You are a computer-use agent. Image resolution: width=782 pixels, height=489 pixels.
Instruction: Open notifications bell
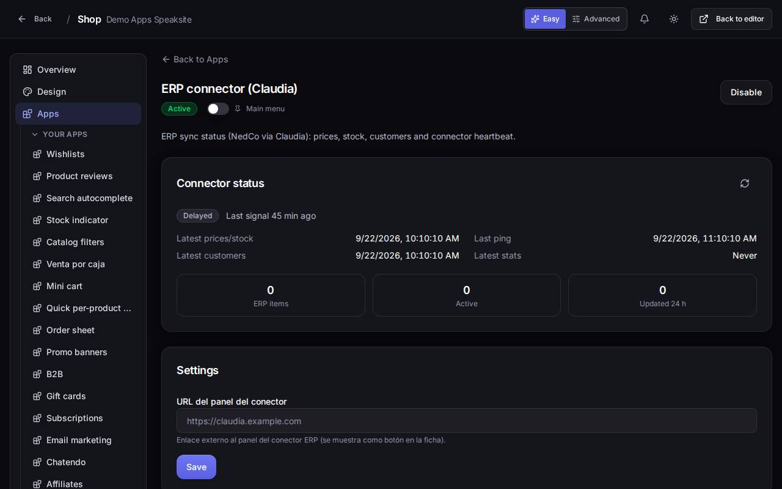[644, 19]
